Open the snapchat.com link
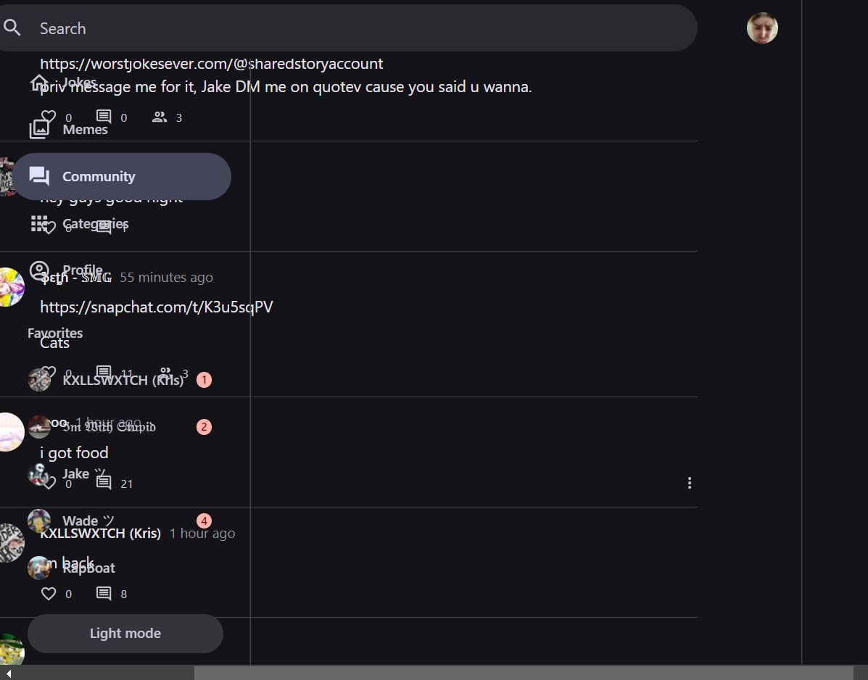This screenshot has height=680, width=868. [157, 307]
